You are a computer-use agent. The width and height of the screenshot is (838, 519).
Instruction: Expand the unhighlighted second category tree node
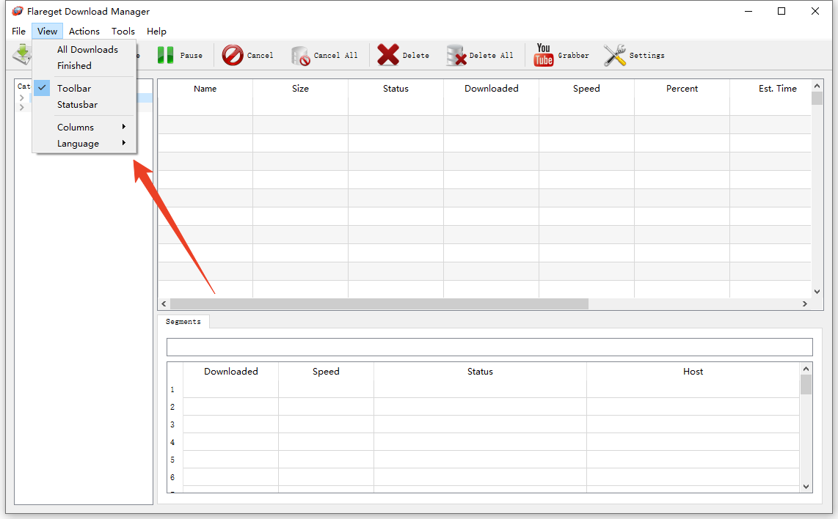(x=22, y=107)
